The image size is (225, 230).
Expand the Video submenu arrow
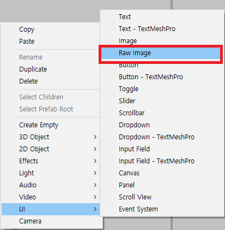click(95, 197)
